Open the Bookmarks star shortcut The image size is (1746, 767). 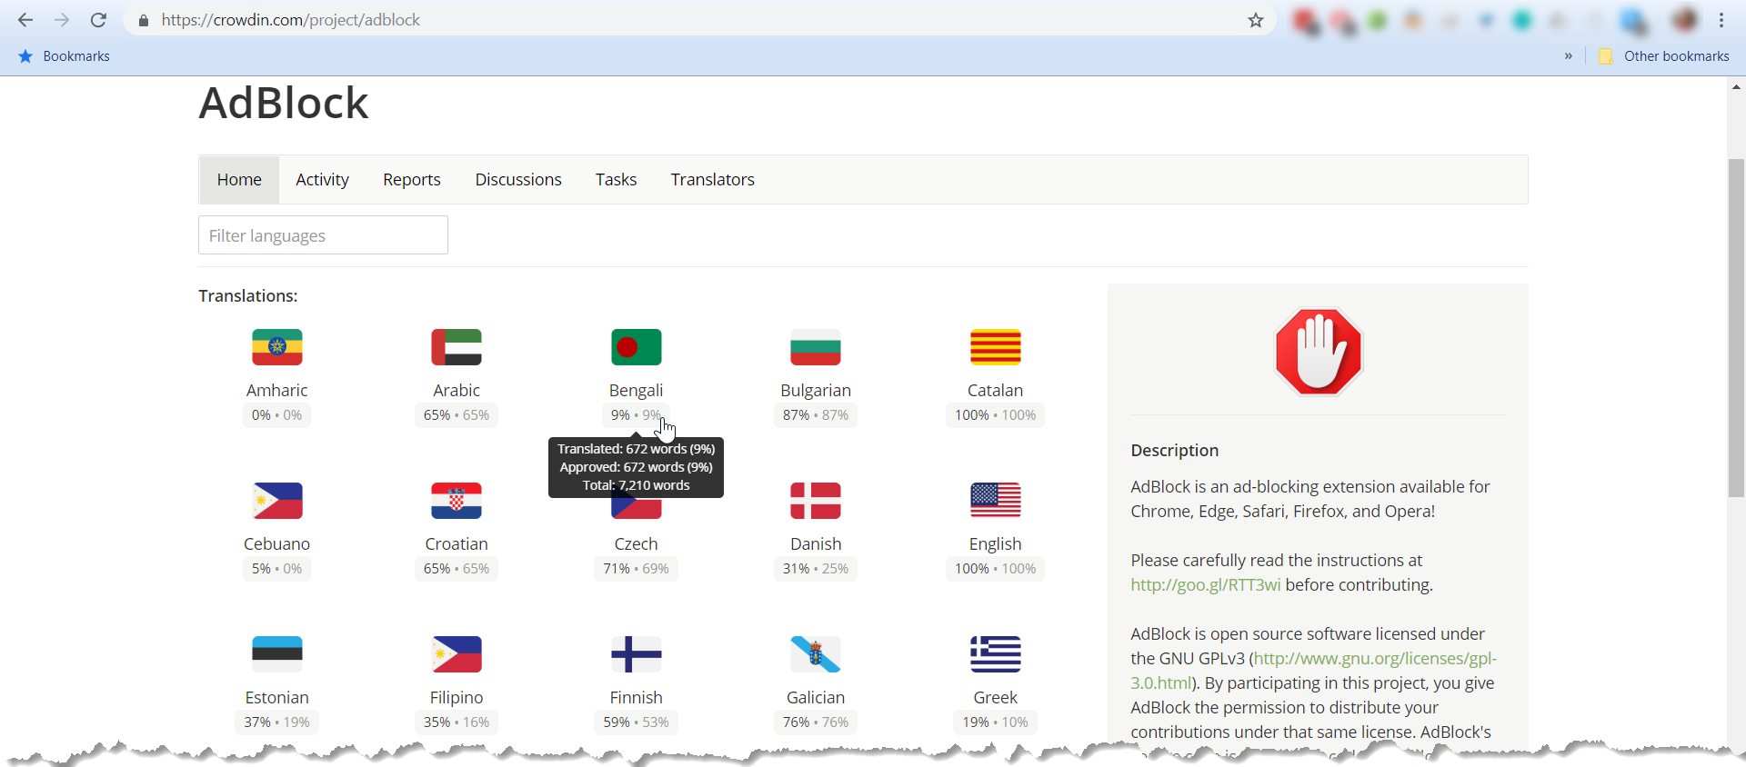pyautogui.click(x=64, y=56)
